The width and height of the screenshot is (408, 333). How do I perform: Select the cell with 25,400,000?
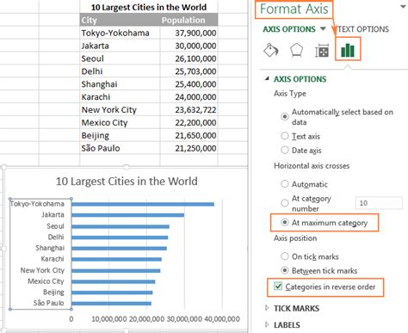pyautogui.click(x=189, y=84)
